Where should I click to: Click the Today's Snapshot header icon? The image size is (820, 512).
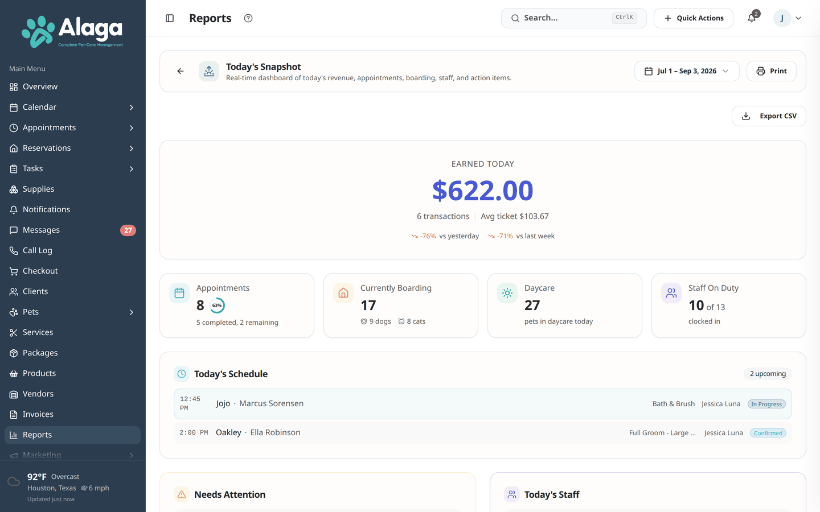[209, 71]
